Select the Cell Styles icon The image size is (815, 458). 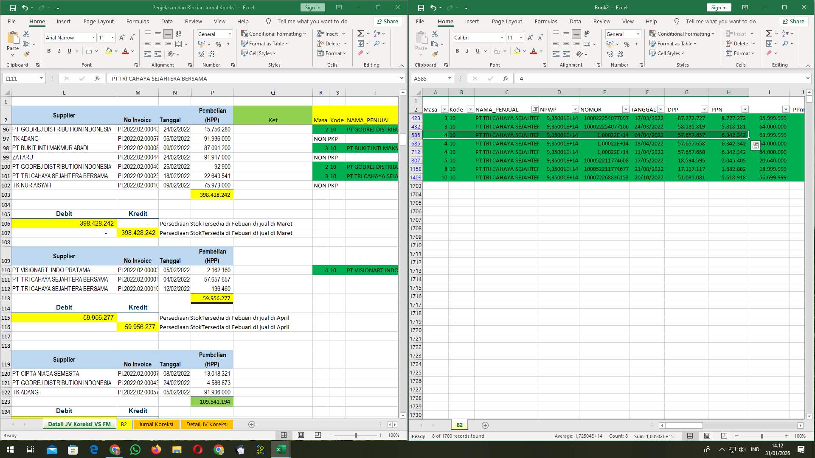coord(245,53)
